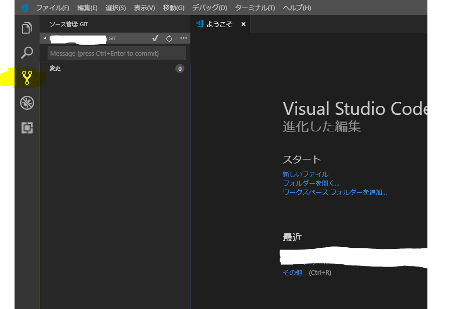Screen dimensions: 470x309
Task: Open the 選択(S) menu
Action: coord(116,8)
